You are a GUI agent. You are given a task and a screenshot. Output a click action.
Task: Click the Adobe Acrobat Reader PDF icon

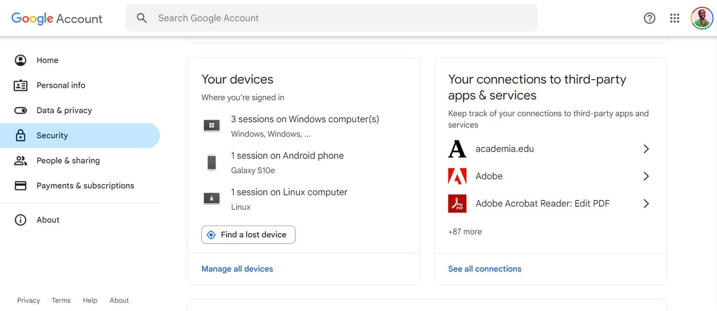pos(457,204)
